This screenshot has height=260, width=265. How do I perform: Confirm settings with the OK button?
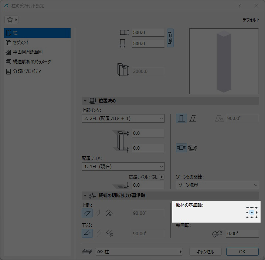tap(242, 251)
